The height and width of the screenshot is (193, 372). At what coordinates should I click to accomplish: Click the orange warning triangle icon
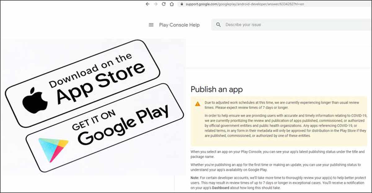[x=197, y=104]
